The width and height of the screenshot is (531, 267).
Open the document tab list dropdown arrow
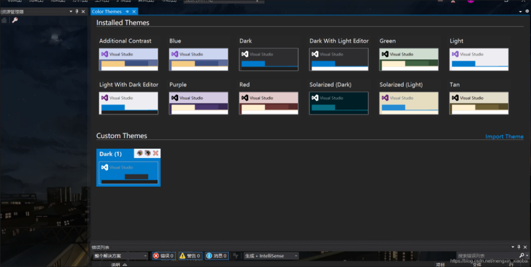[x=521, y=12]
